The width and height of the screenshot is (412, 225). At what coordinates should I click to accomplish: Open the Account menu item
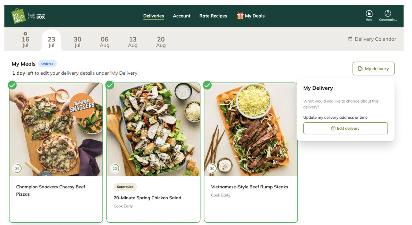(x=182, y=16)
